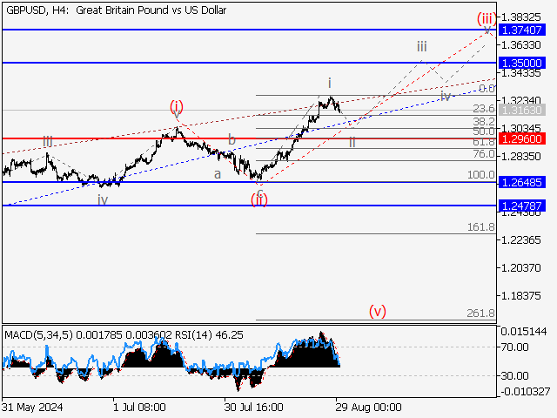Click the 1.36330 price axis value

(x=520, y=45)
